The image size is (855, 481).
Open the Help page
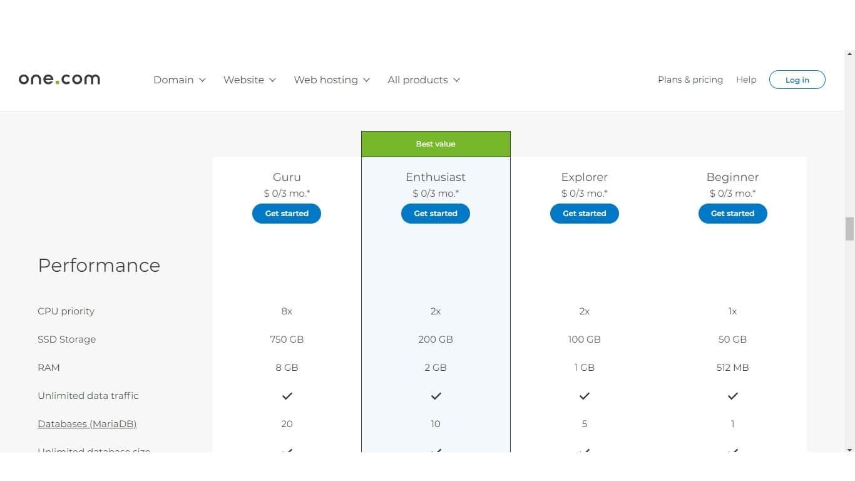[746, 80]
